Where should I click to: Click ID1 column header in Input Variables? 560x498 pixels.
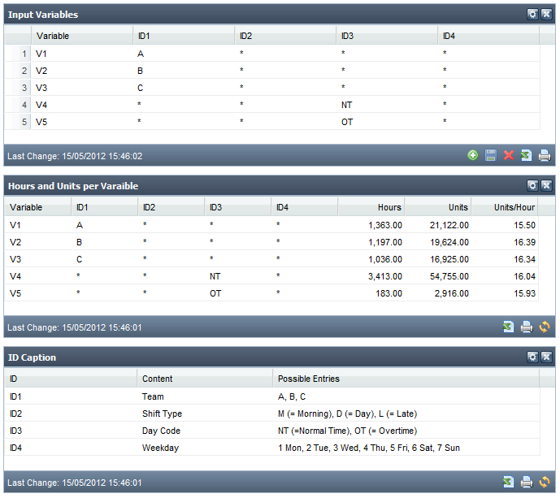click(184, 36)
